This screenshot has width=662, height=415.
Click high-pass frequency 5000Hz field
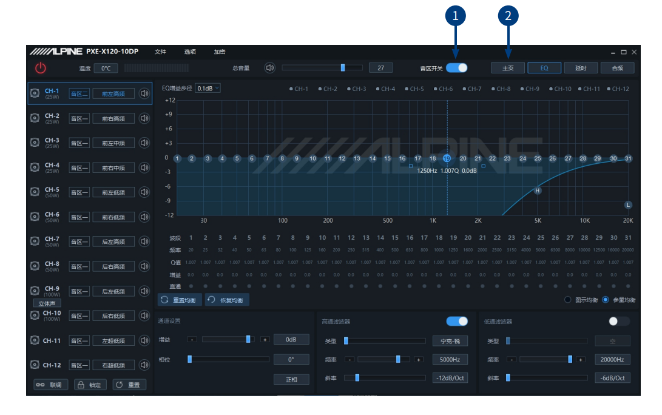pos(450,359)
